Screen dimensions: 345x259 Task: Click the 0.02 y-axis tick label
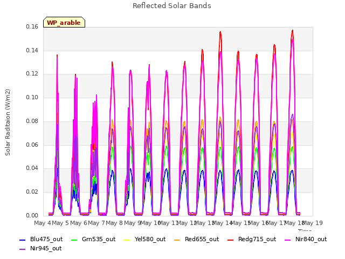point(32,192)
